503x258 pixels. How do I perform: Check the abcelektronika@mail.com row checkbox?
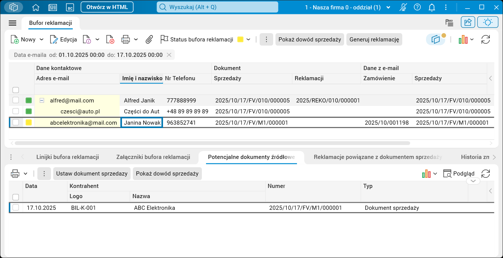(x=16, y=122)
